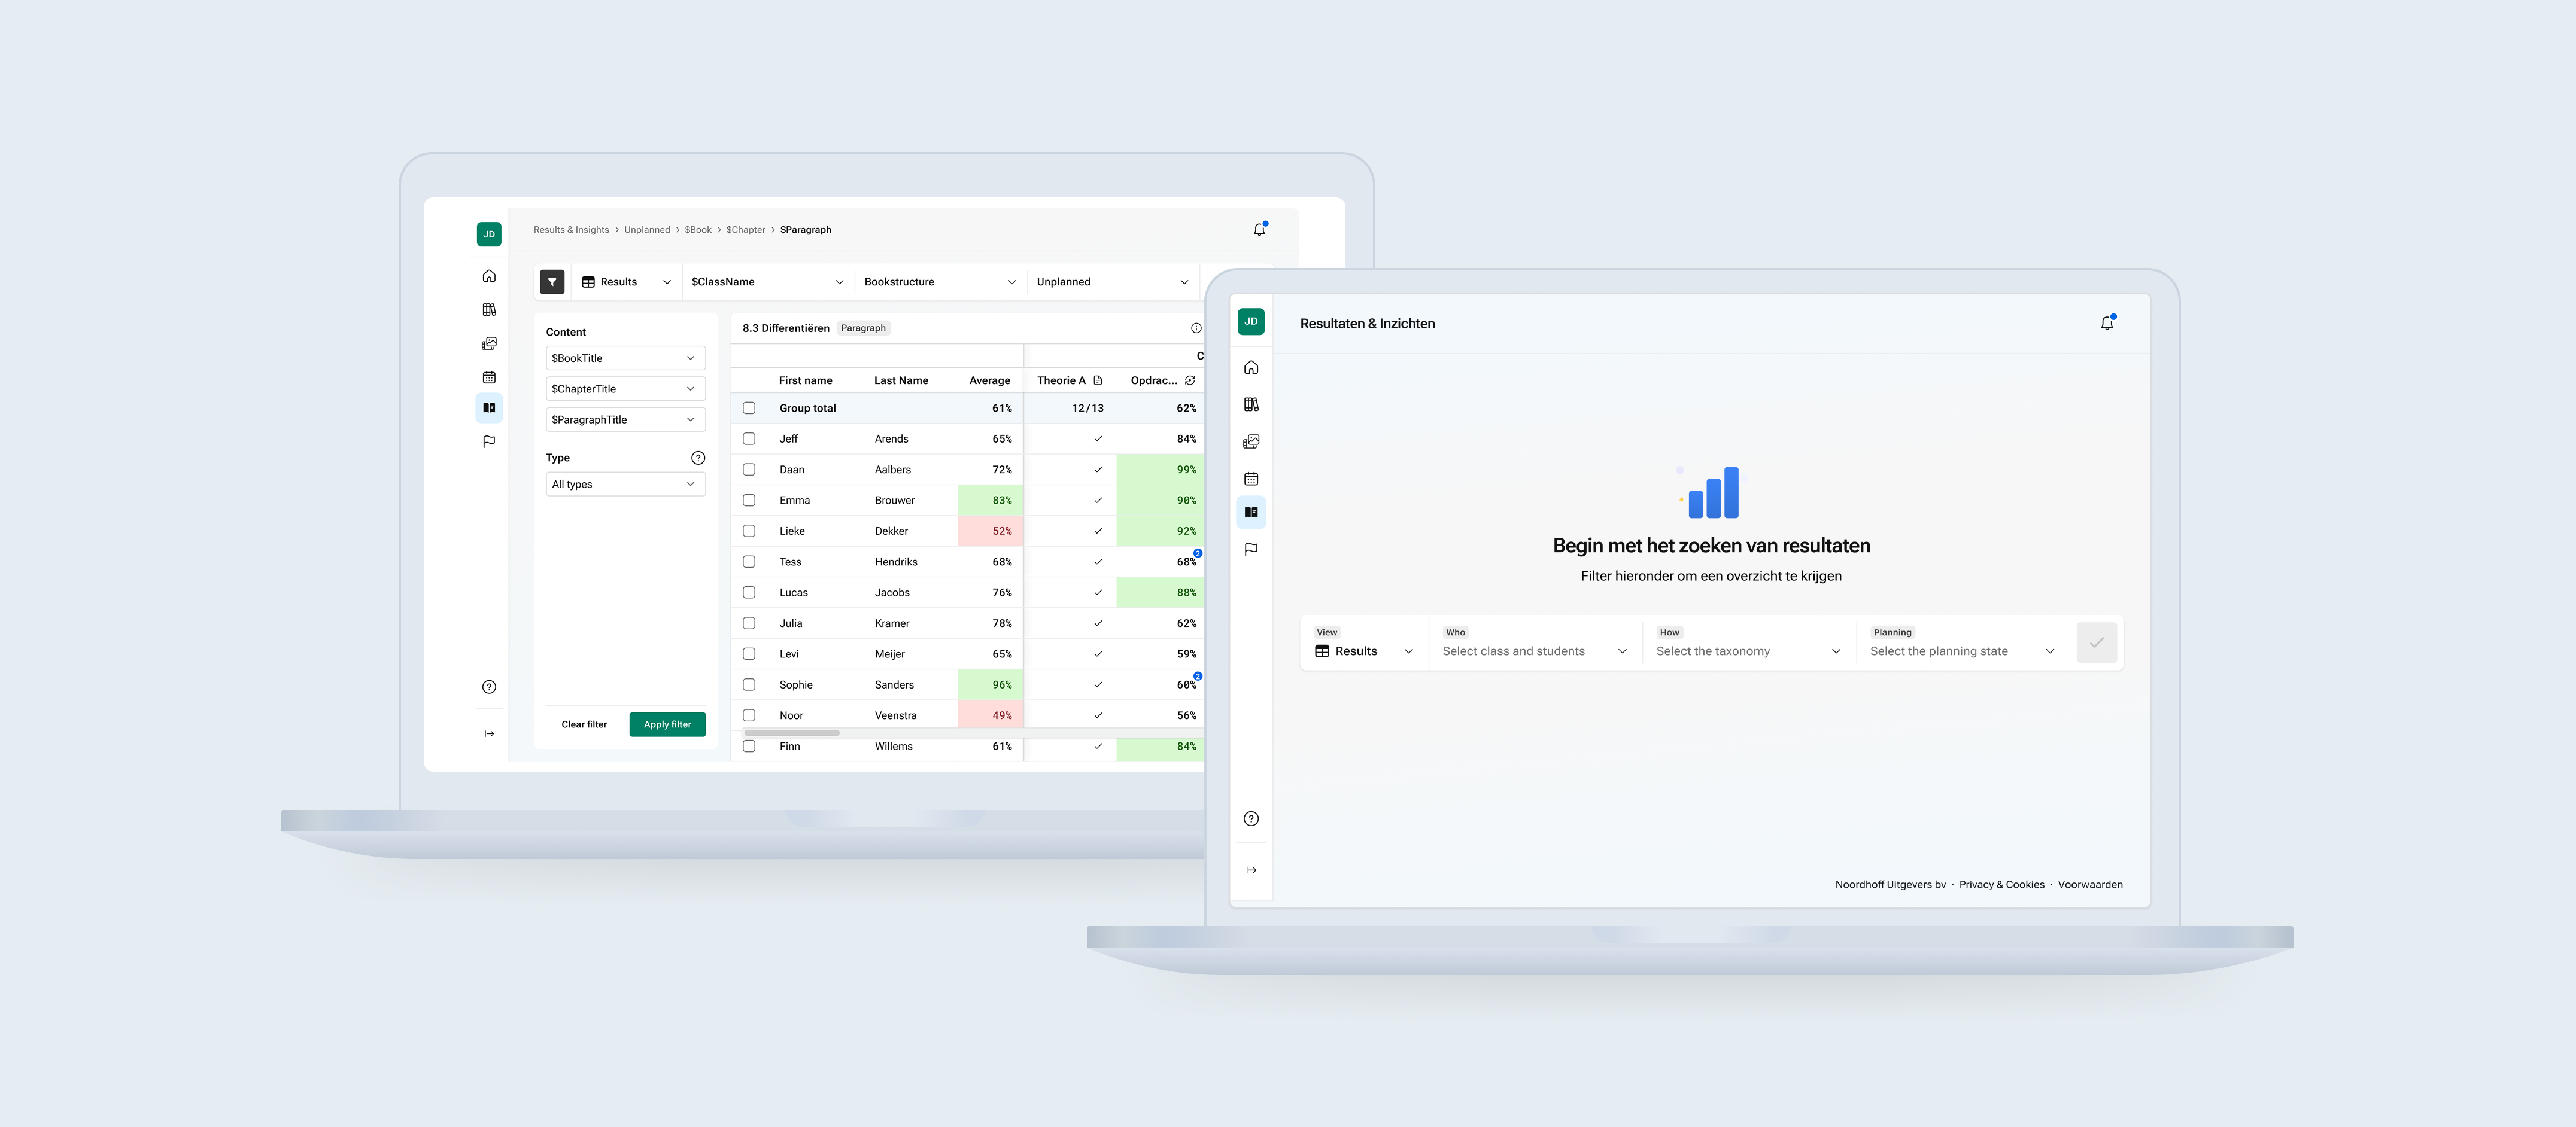This screenshot has width=2576, height=1127.
Task: Open notifications bell in Resultaten & Inzichten header
Action: tap(2107, 322)
